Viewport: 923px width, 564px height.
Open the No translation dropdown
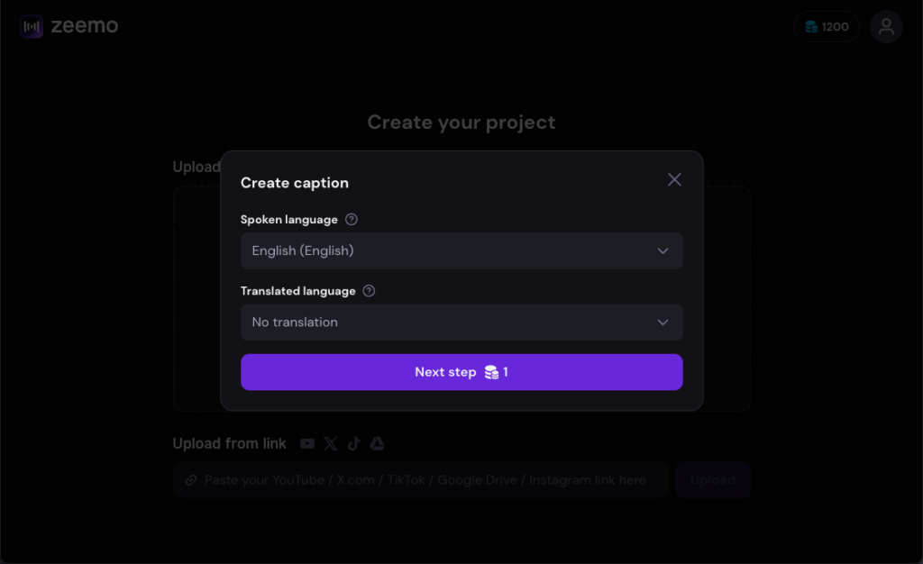(x=461, y=323)
